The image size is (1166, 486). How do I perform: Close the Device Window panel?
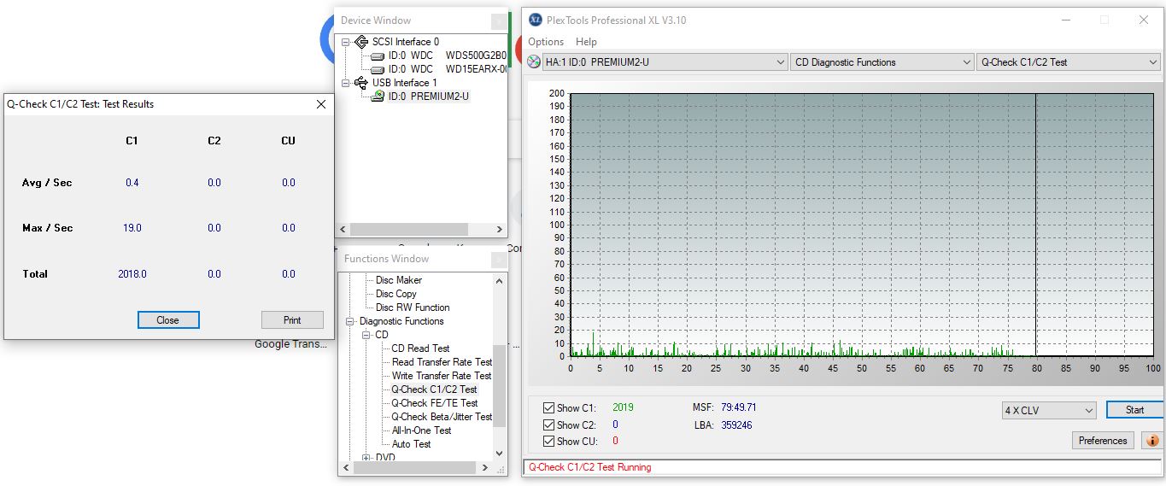[x=499, y=21]
